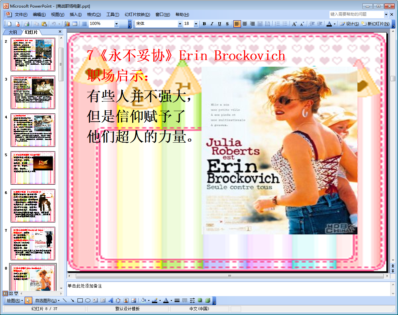398x315 pixels.
Task: Expand line color options arrow
Action: (x=160, y=300)
